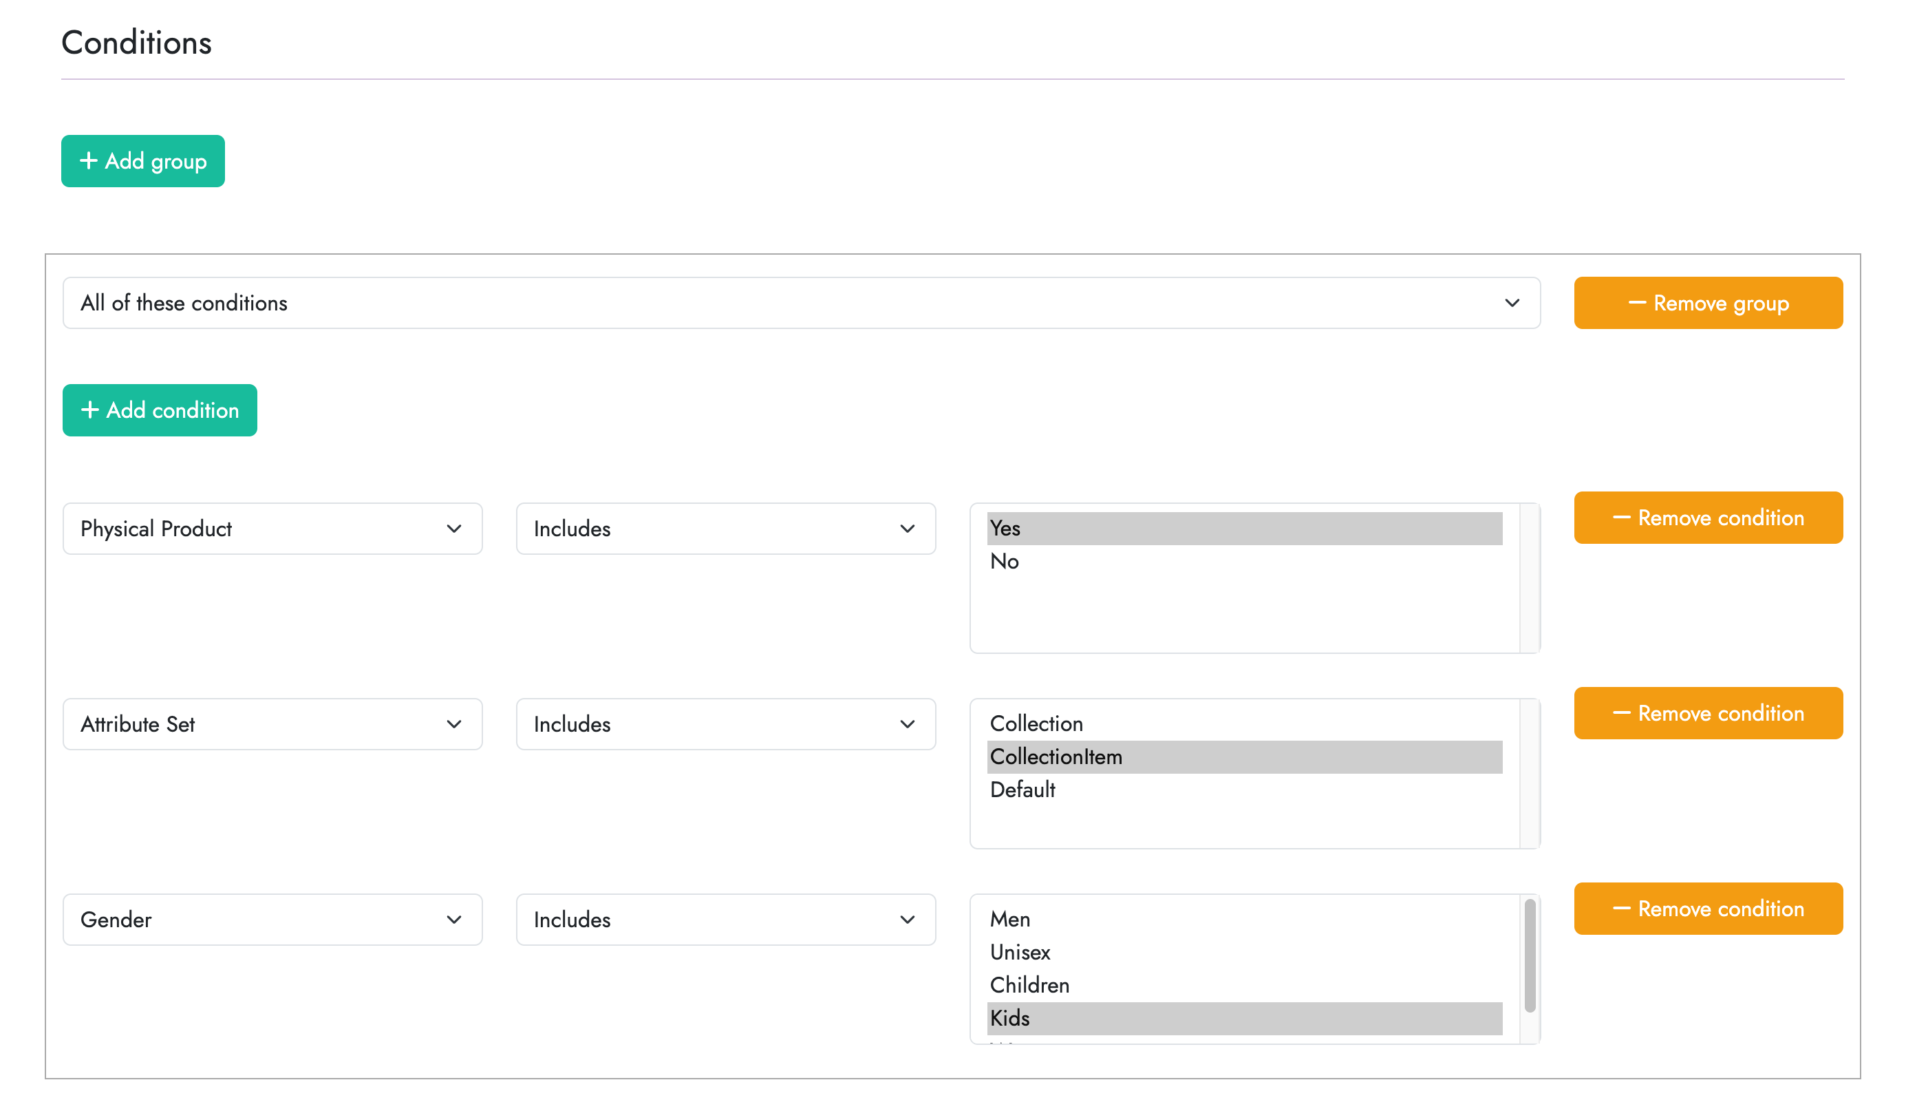Image resolution: width=1906 pixels, height=1111 pixels.
Task: Open the Includes operator for Physical Product
Action: 725,528
